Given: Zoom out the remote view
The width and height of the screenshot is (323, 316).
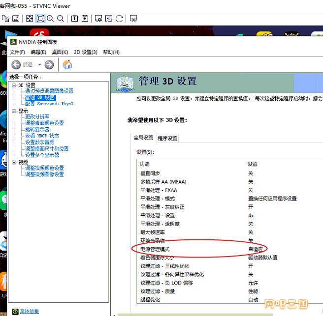Looking at the screenshot, I should point(61,19).
